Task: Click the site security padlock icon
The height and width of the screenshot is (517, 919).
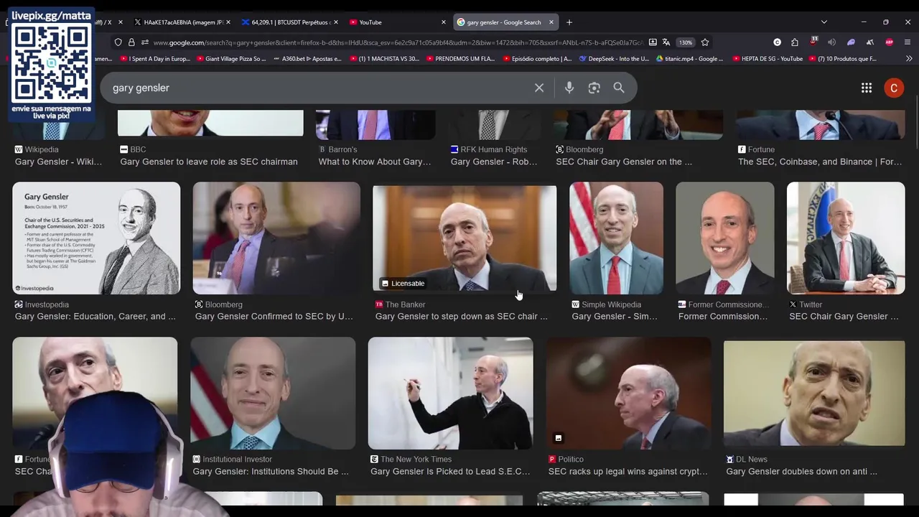Action: tap(131, 42)
